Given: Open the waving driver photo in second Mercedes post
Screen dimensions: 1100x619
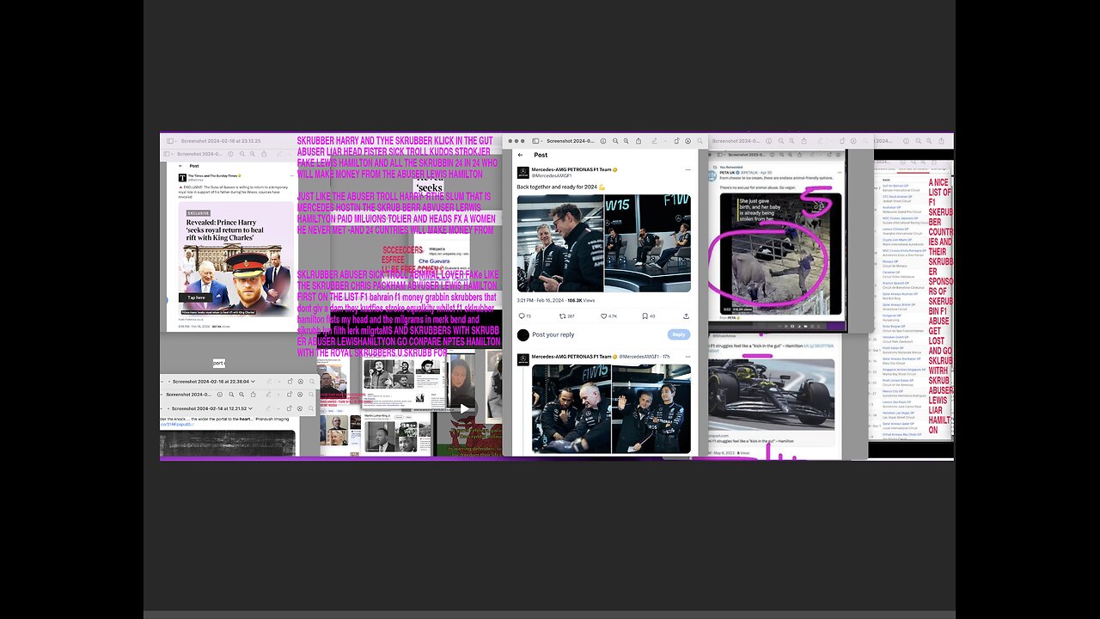Looking at the screenshot, I should point(651,409).
